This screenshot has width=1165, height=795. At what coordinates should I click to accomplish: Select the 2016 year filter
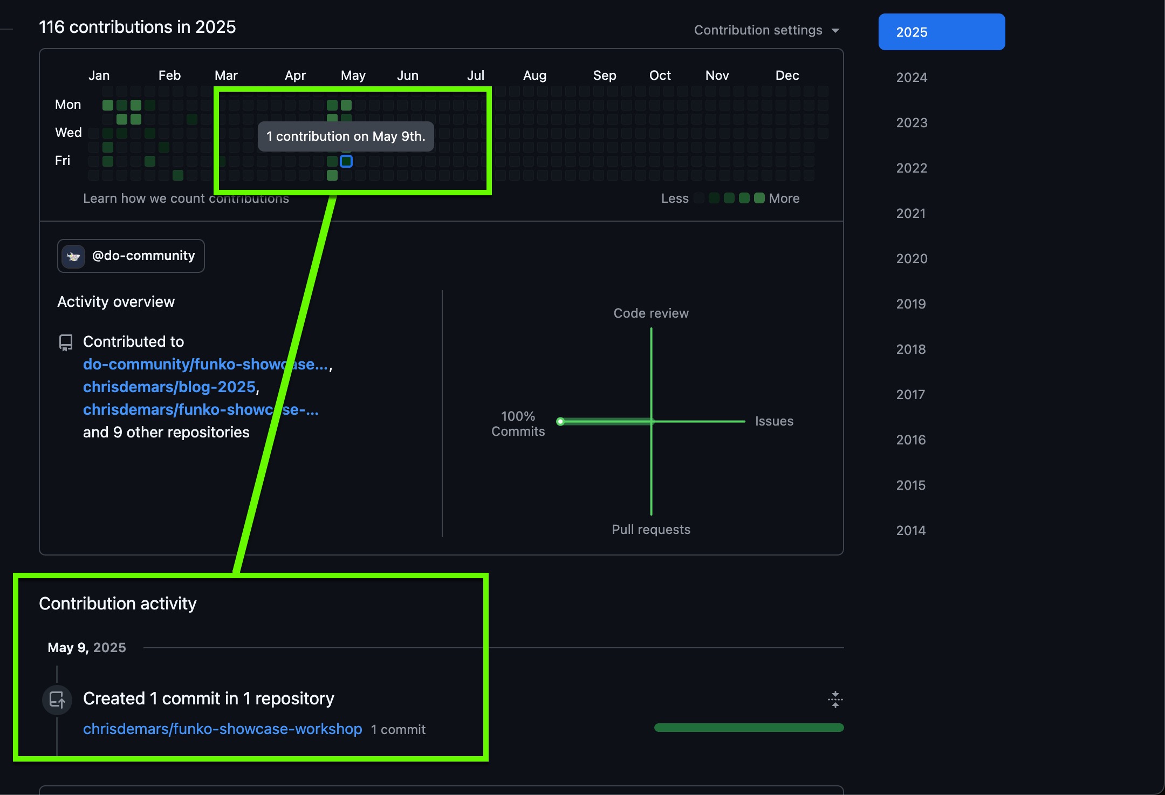(x=912, y=440)
